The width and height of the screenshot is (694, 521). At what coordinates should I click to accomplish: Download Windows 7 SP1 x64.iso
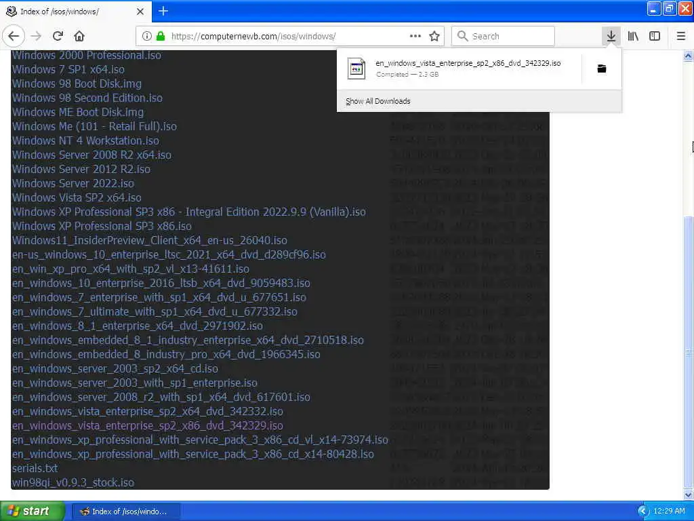point(68,70)
